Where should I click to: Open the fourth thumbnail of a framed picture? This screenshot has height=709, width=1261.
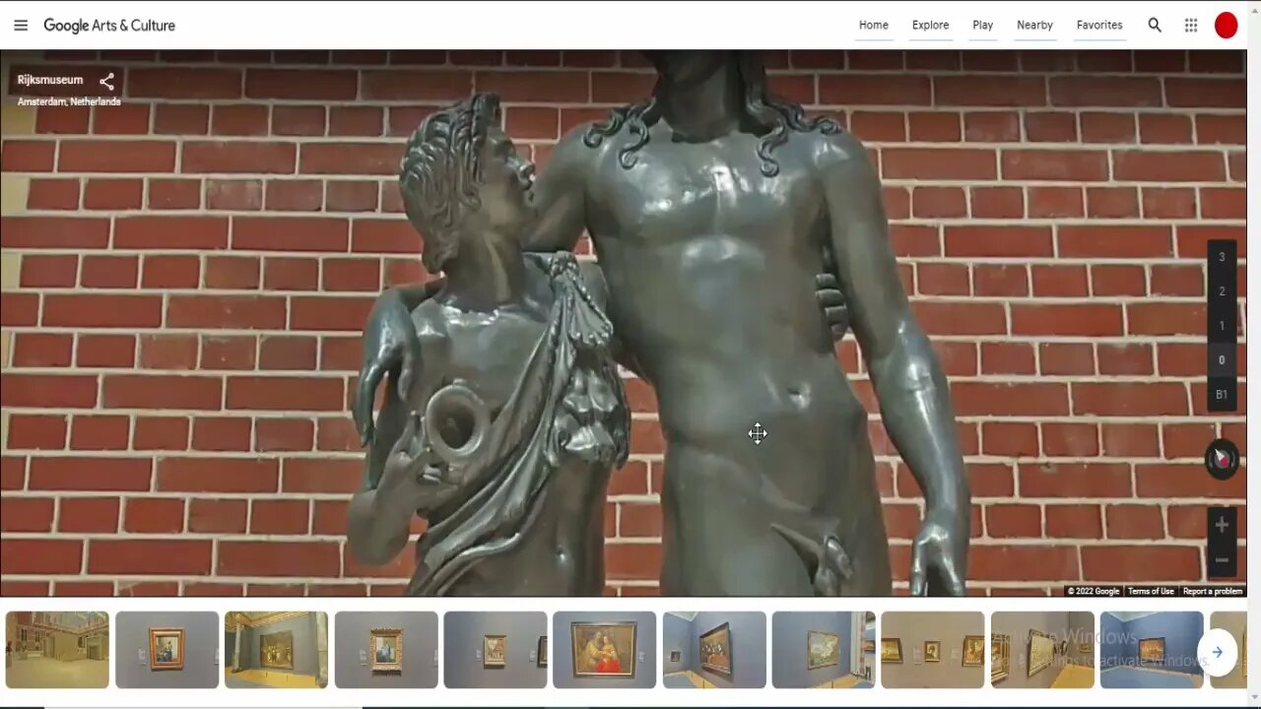point(385,650)
